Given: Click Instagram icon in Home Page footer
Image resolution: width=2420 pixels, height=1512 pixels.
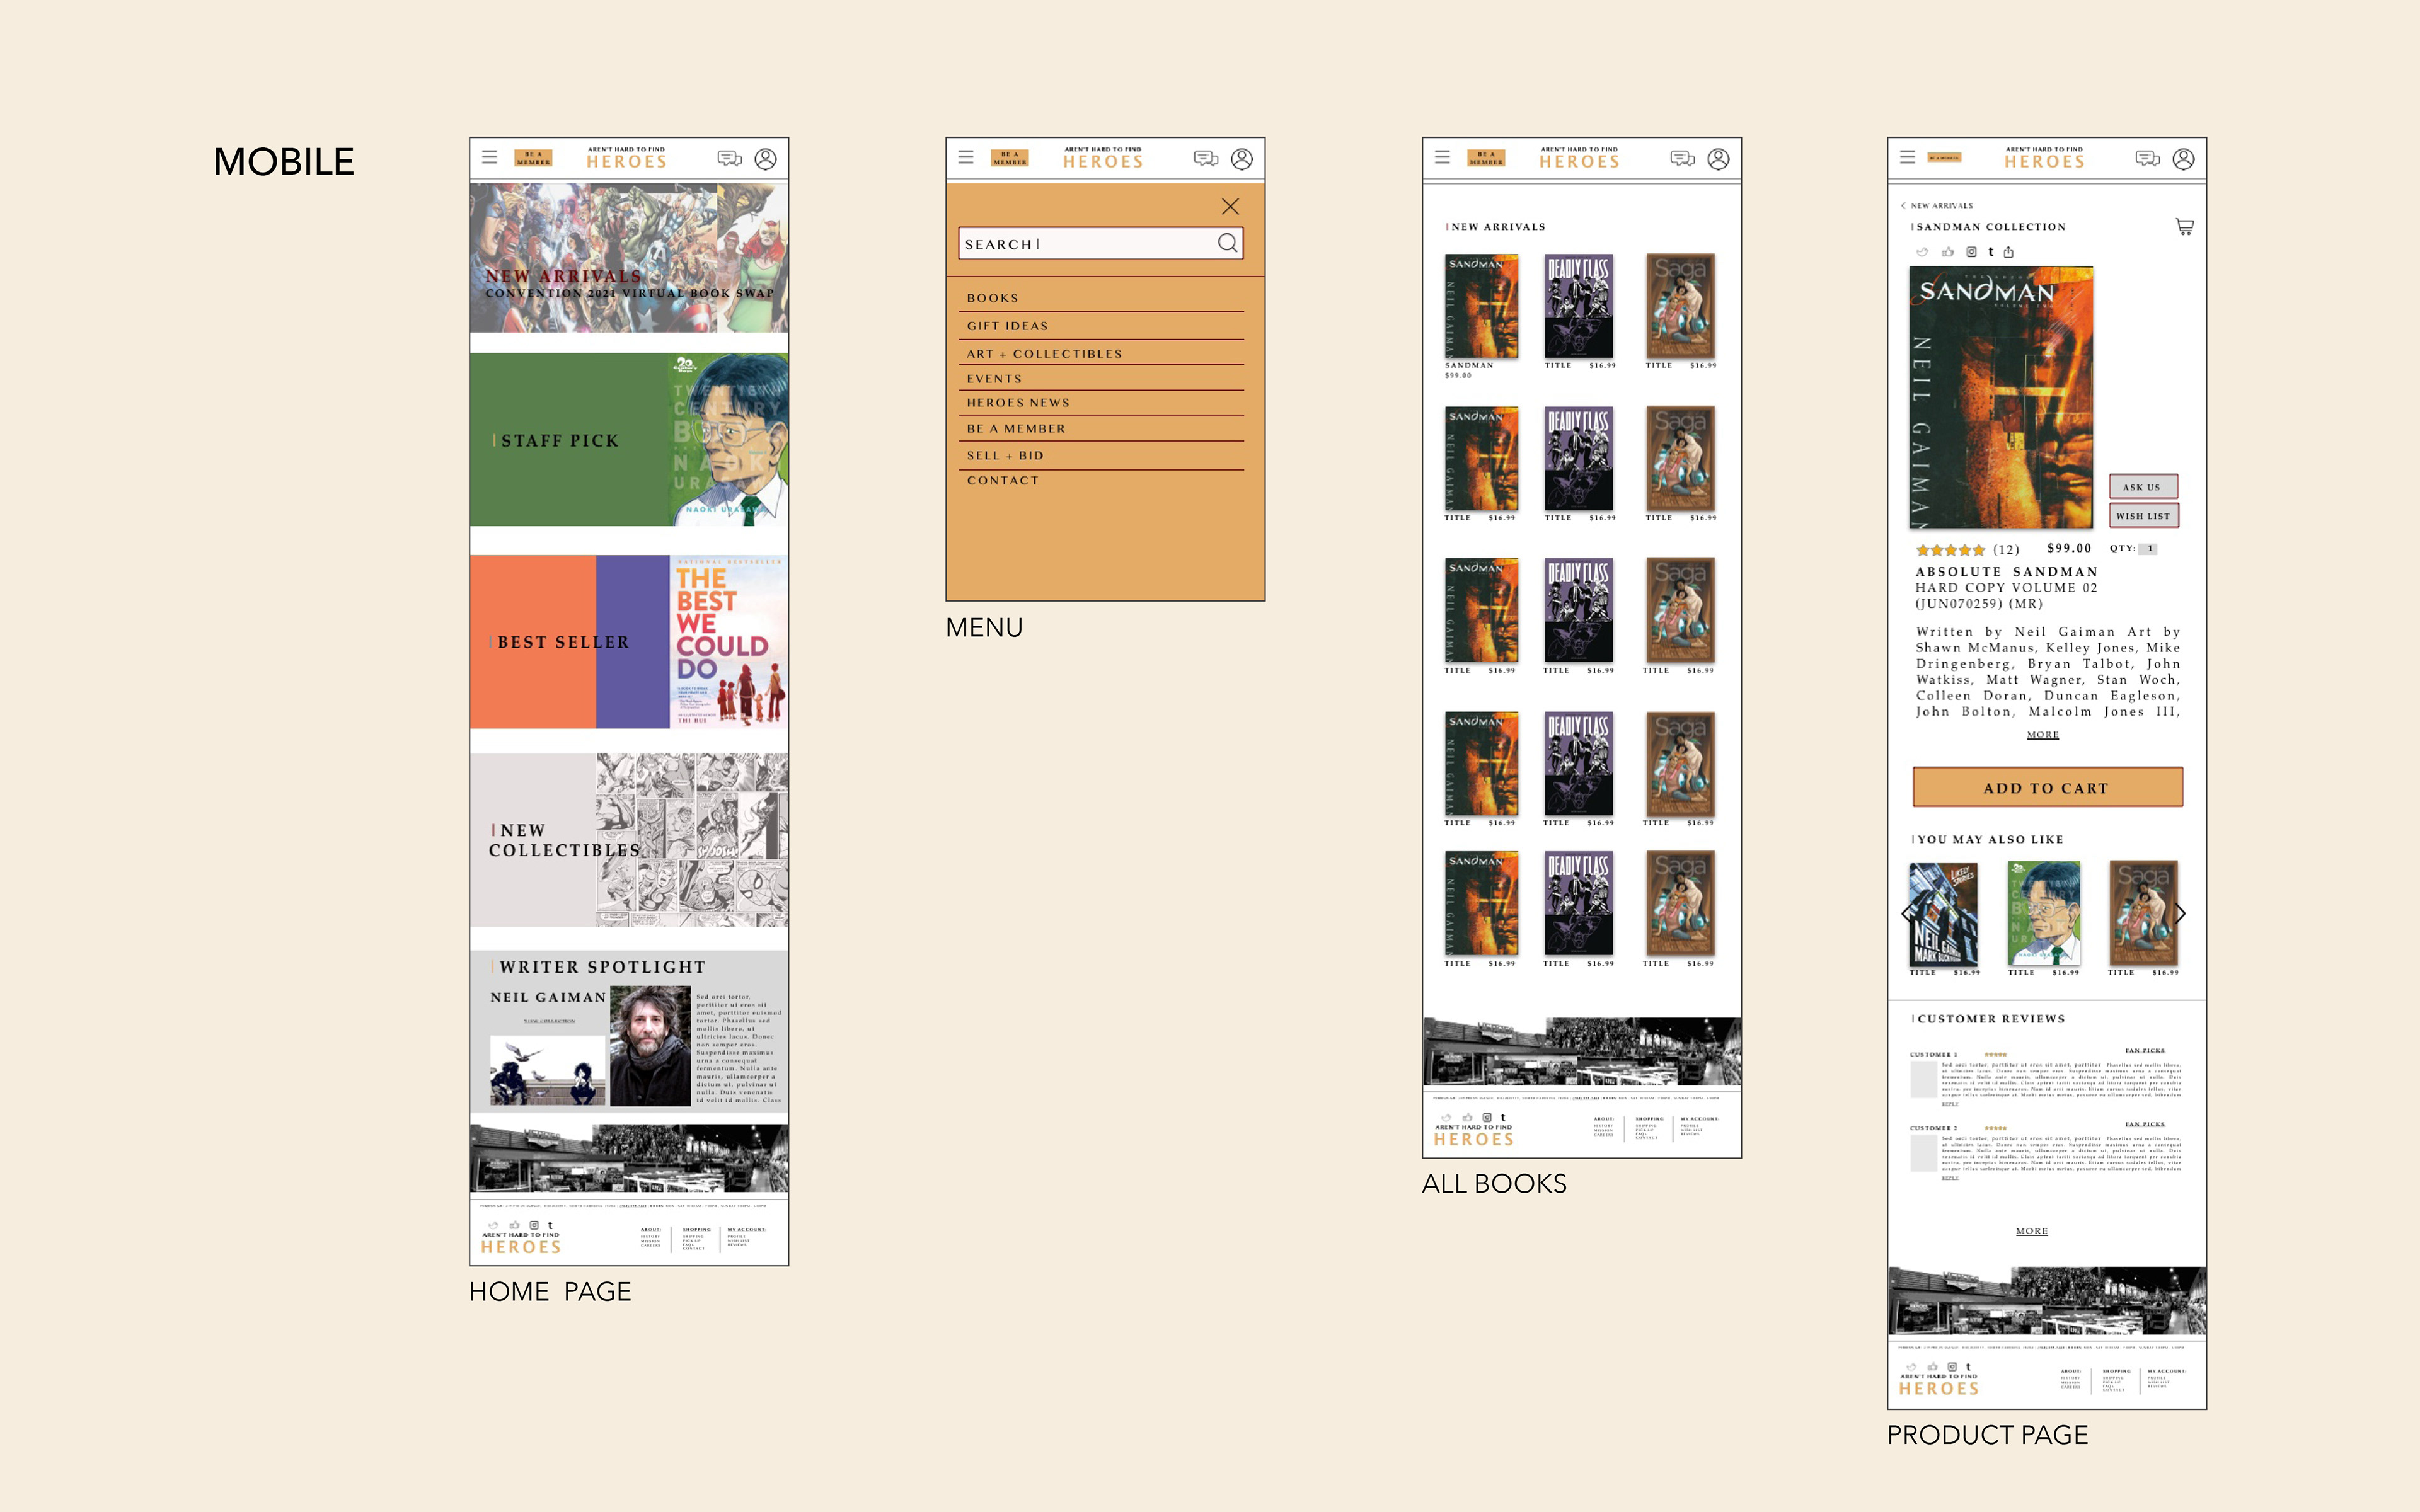Looking at the screenshot, I should point(534,1225).
